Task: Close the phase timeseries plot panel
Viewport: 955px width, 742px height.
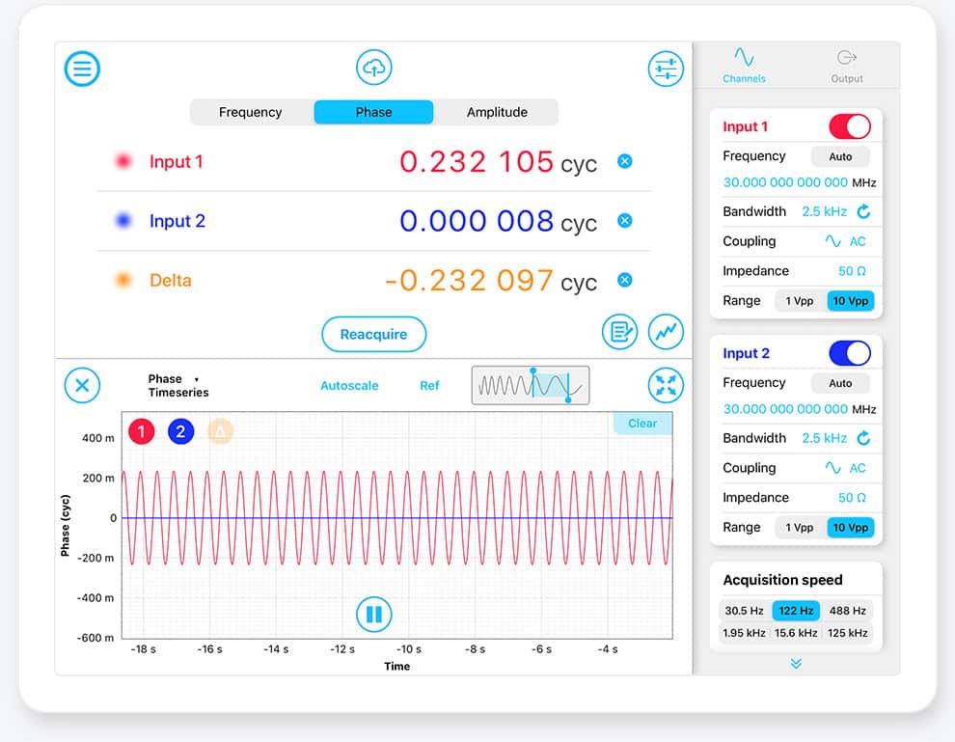Action: pos(82,386)
